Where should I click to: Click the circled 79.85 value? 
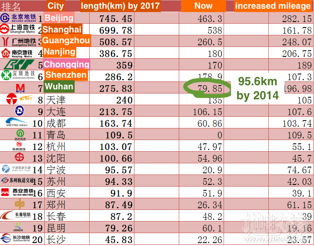tap(210, 89)
